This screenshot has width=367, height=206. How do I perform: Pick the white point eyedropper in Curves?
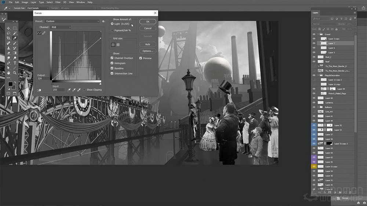[x=79, y=90]
